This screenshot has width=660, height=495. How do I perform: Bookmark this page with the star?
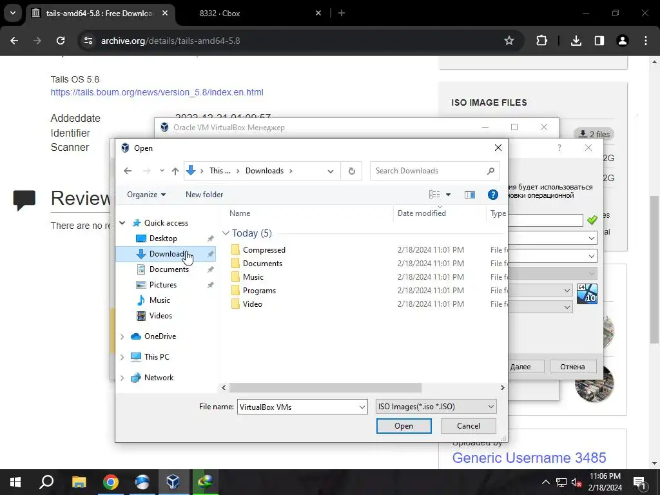(x=509, y=41)
